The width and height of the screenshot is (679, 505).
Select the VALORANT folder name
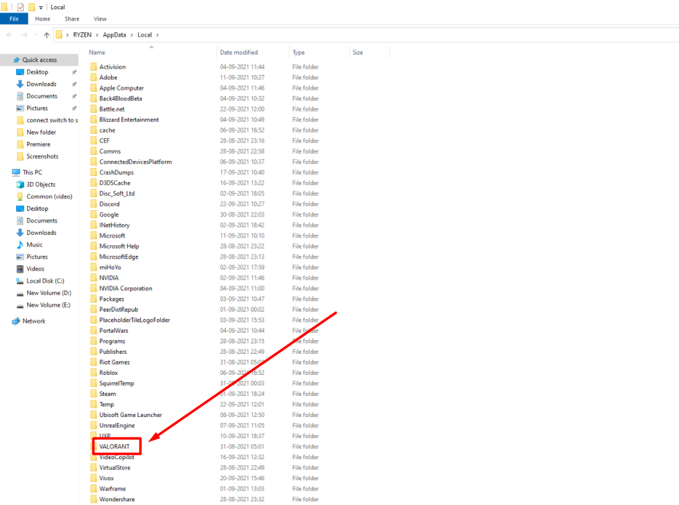(114, 447)
